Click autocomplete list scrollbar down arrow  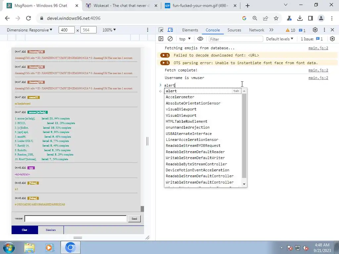point(244,184)
